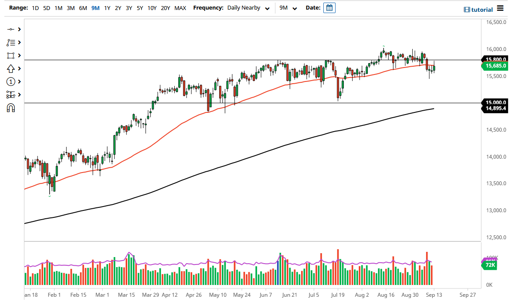509x305 pixels.
Task: Toggle the magnet snap mode
Action: coord(11,108)
